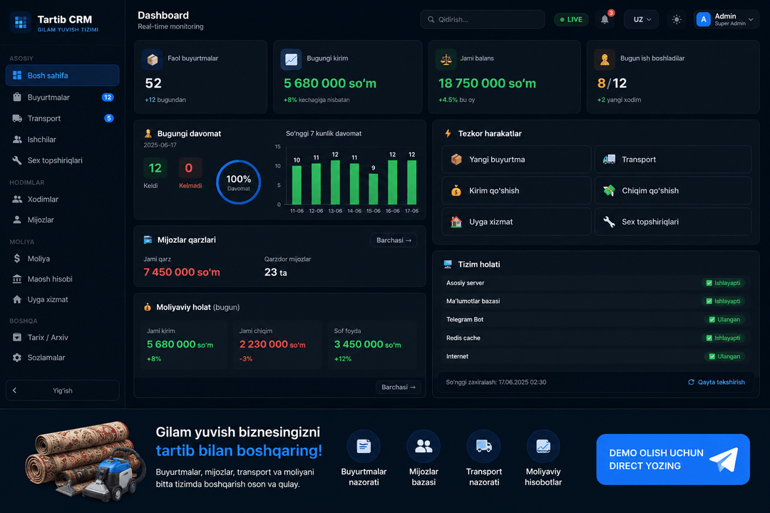Click the Tezkor harakatlar lightning icon
The width and height of the screenshot is (770, 513).
pyautogui.click(x=448, y=133)
